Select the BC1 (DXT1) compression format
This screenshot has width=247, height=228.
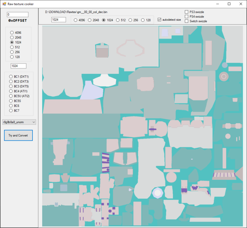[11, 77]
